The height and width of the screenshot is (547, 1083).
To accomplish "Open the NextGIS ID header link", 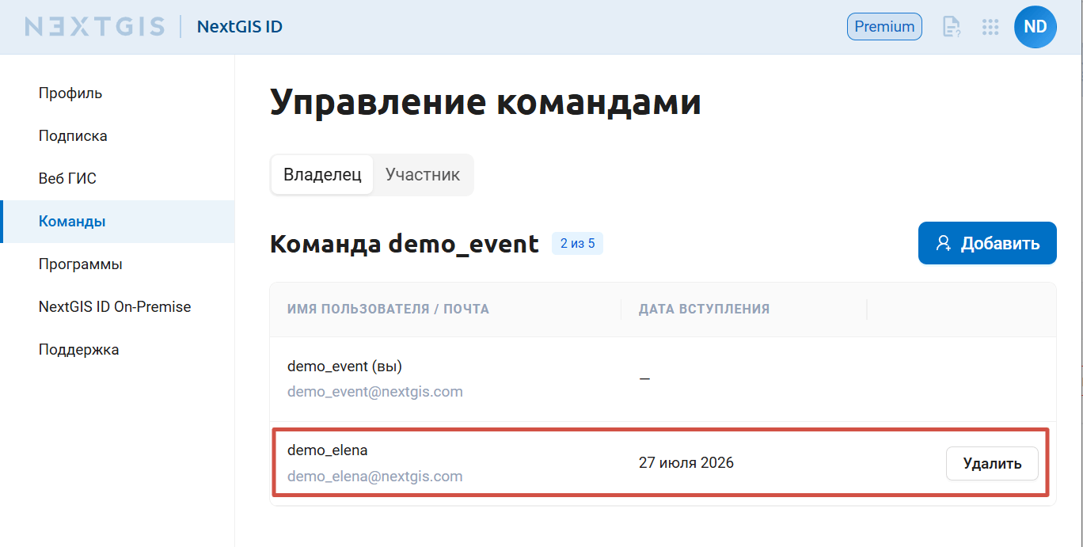I will tap(240, 27).
